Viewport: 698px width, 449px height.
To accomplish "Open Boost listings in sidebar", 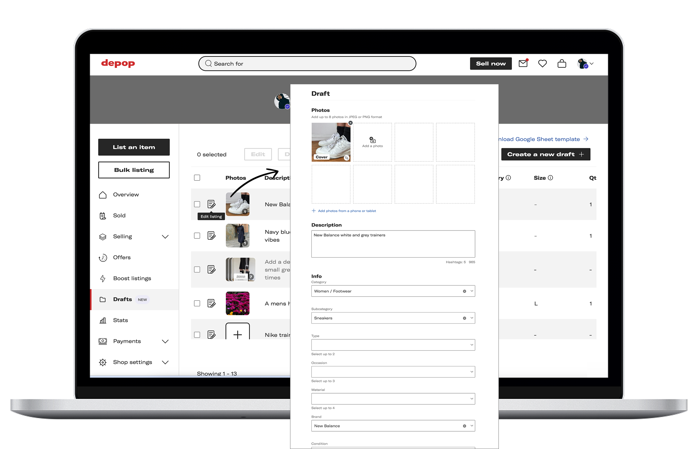I will pyautogui.click(x=132, y=278).
